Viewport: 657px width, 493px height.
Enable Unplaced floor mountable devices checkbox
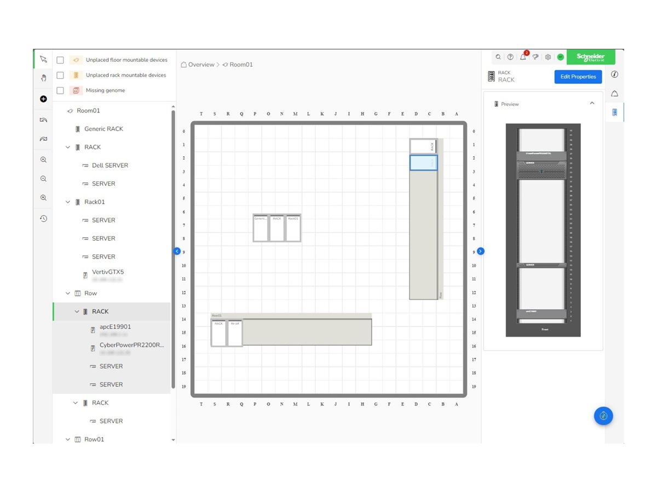(x=61, y=60)
